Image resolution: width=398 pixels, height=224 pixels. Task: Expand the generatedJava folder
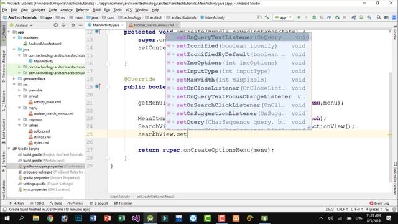[x=14, y=79]
